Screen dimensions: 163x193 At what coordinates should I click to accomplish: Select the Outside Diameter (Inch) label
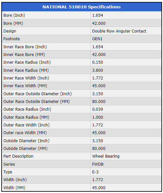pyautogui.click(x=26, y=141)
